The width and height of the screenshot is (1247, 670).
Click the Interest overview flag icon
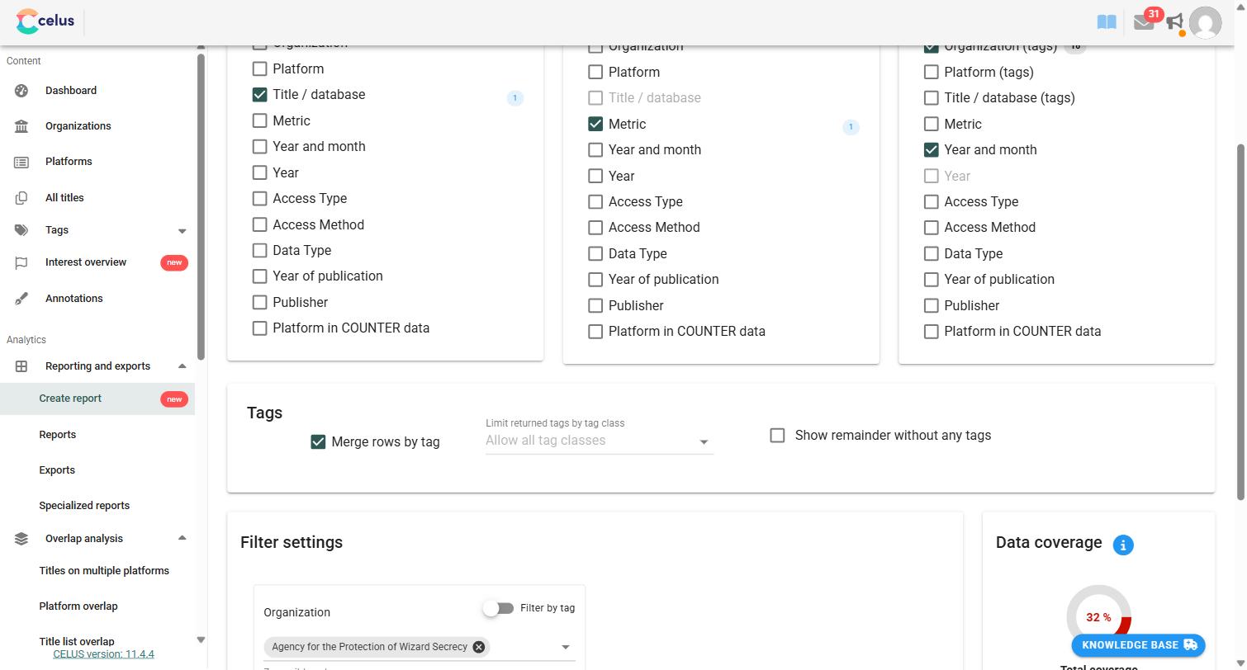tap(21, 262)
